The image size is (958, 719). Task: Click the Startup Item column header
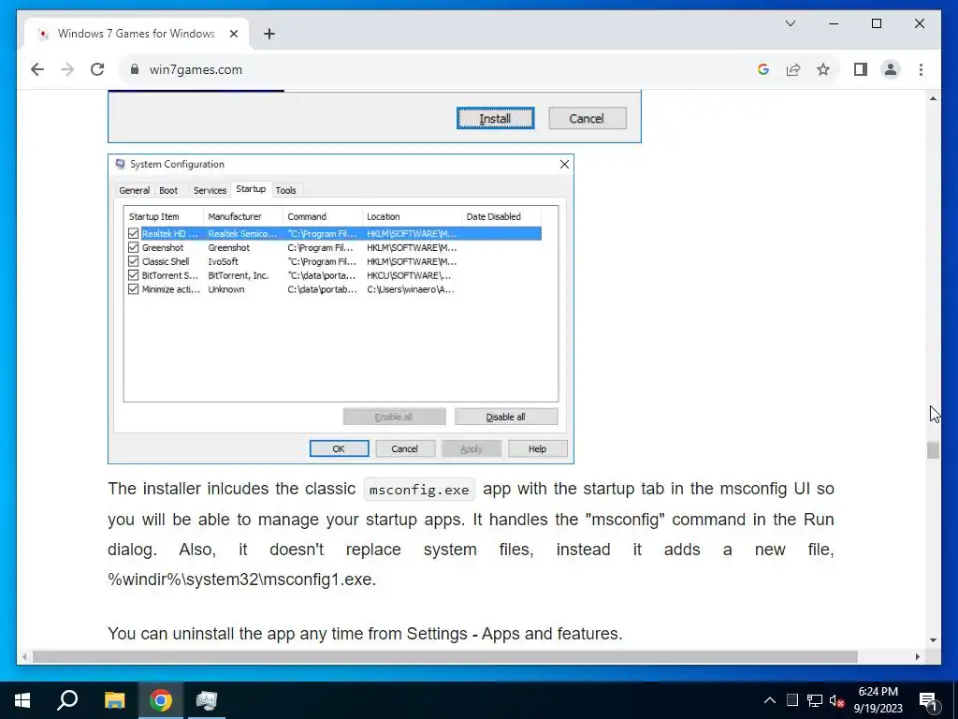pos(164,216)
